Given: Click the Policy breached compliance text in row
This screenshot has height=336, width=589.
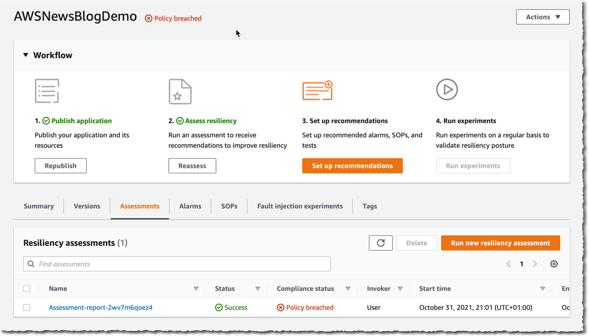Looking at the screenshot, I should pos(310,308).
